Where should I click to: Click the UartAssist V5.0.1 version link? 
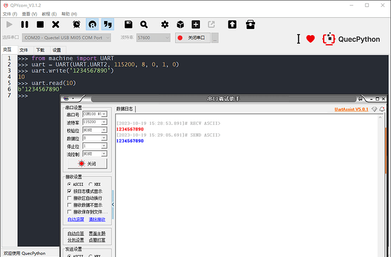pos(351,108)
